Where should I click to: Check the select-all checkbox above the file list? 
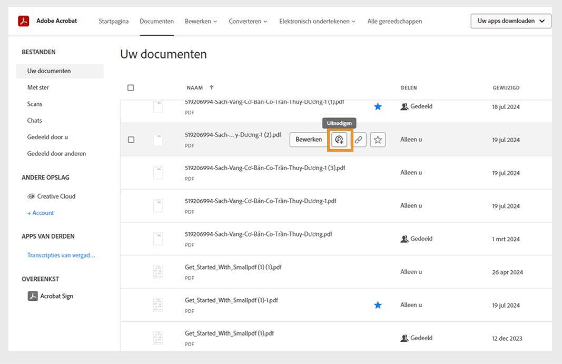click(x=131, y=87)
